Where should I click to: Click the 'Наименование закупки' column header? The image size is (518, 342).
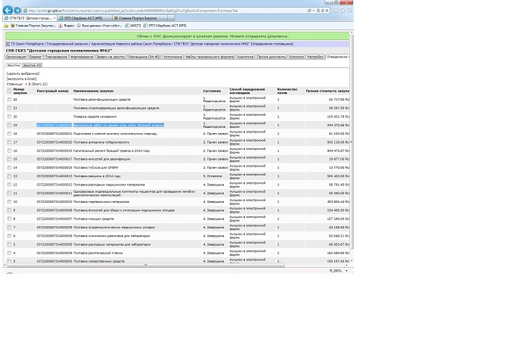93,91
